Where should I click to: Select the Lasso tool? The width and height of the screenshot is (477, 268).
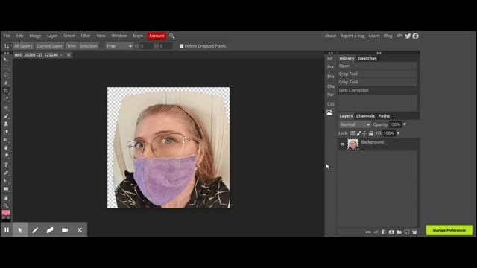(6, 75)
